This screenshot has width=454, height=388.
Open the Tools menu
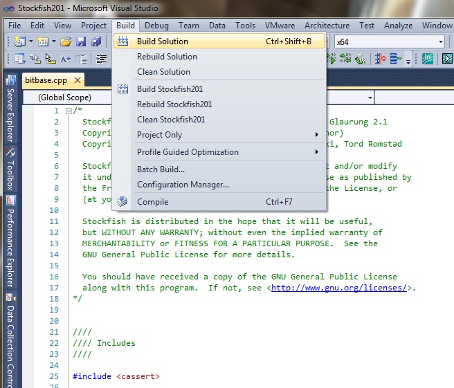pyautogui.click(x=245, y=26)
